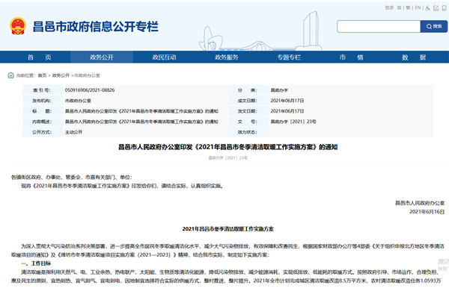Click subheading 2021年昌邑市冬季清洁取暖工作实施方案

(228, 229)
